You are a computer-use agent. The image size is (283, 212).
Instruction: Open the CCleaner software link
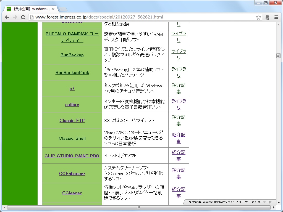72,193
